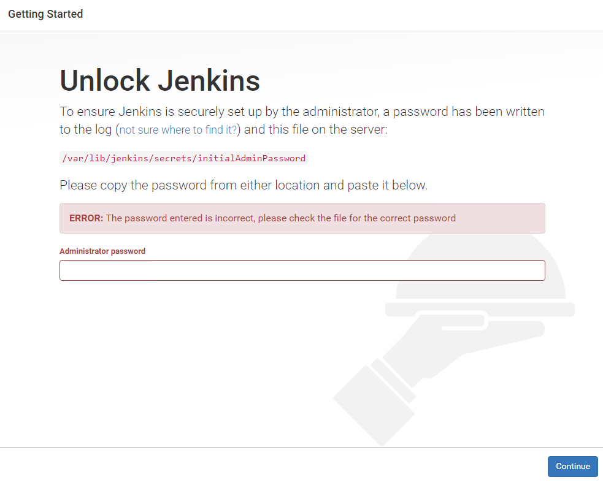Click the 'Administrator password' field label
603x485 pixels.
(x=102, y=251)
